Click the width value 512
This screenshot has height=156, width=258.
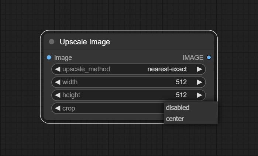click(x=181, y=82)
